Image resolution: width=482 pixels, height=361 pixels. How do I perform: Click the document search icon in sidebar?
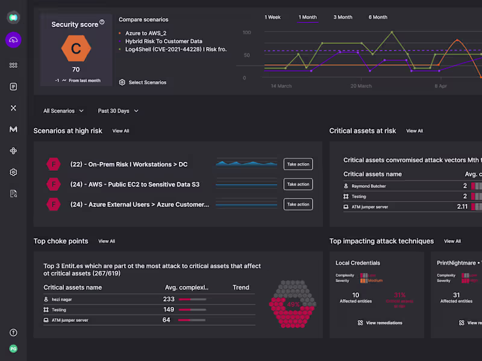click(13, 193)
